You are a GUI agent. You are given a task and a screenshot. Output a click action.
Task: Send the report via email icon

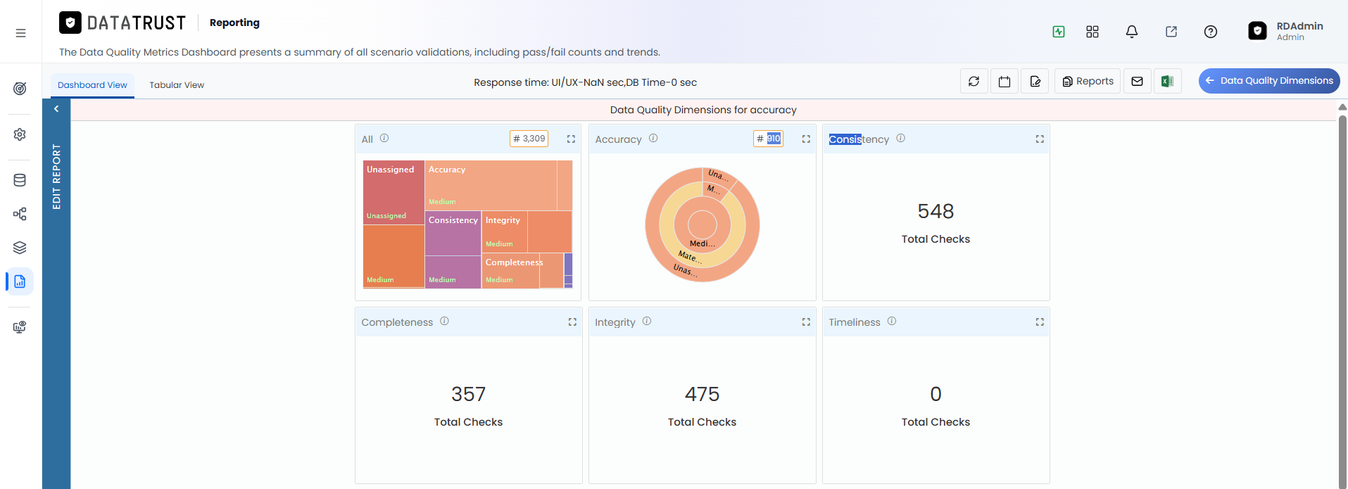pos(1138,81)
